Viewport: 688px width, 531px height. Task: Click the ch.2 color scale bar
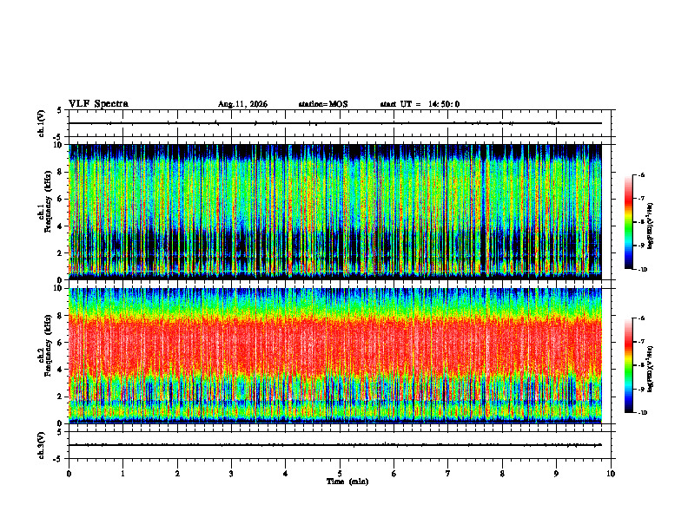[x=628, y=365]
